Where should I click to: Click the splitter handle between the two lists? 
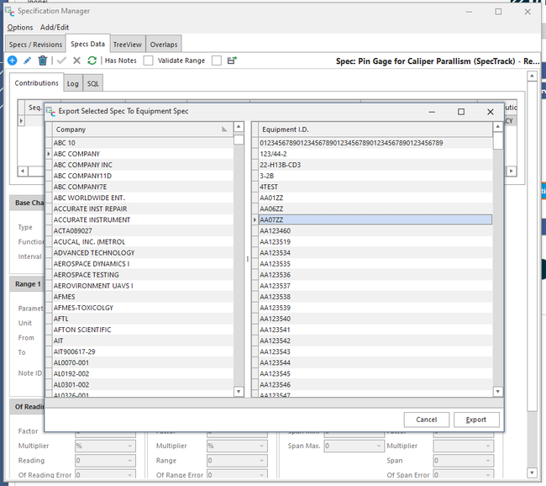pyautogui.click(x=248, y=259)
